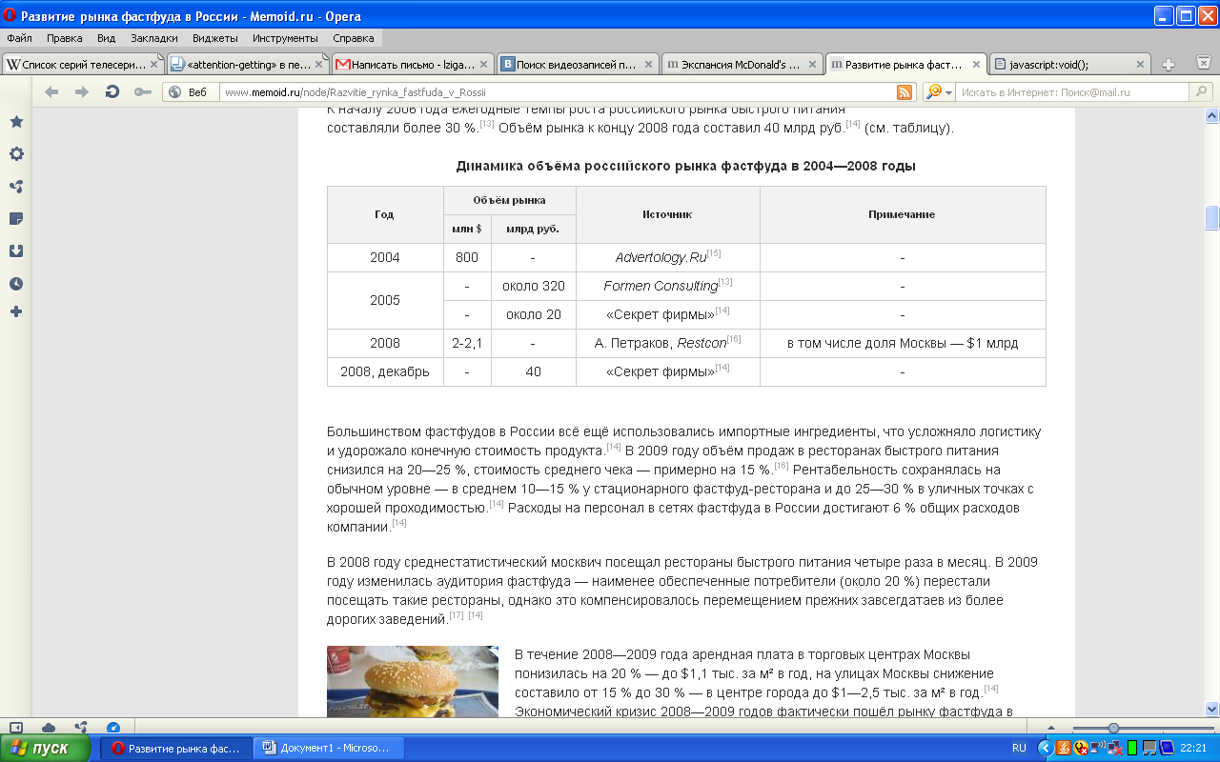This screenshot has width=1220, height=762.
Task: Click the Java icon in the system tray
Action: pyautogui.click(x=1062, y=748)
